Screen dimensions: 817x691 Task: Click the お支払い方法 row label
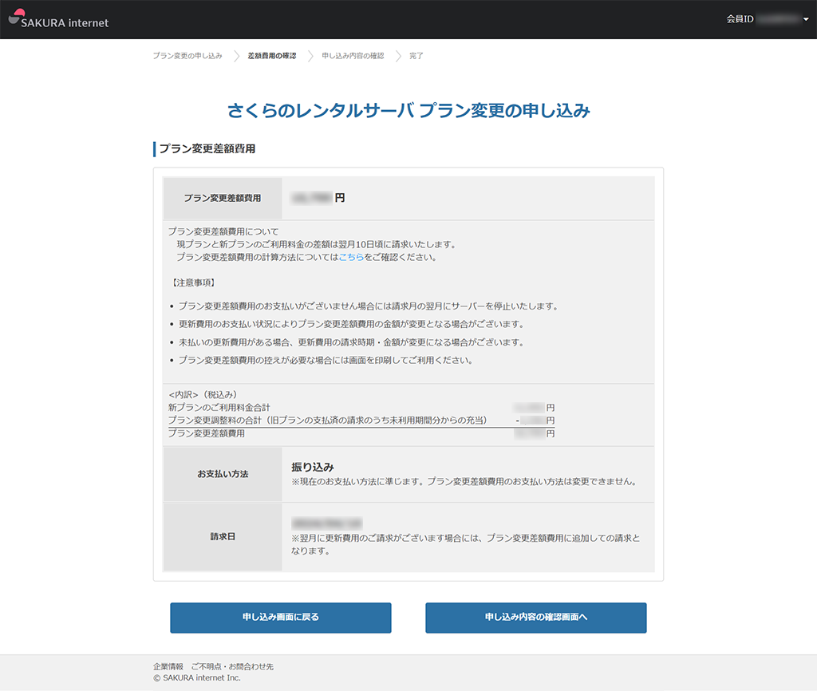[223, 474]
